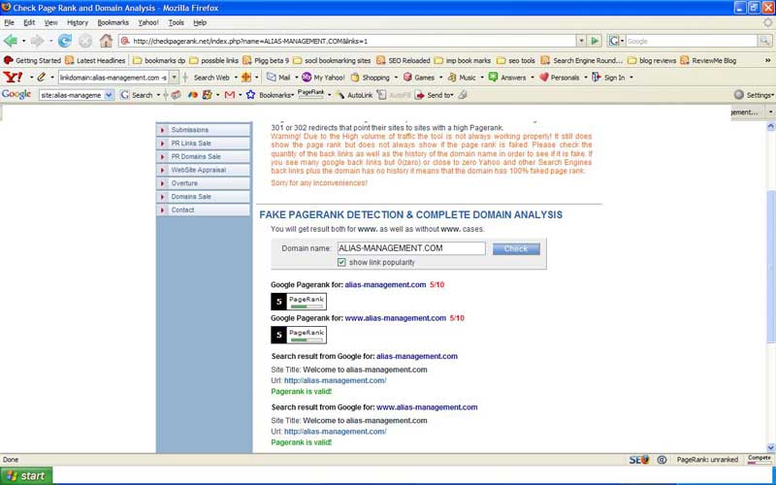This screenshot has width=776, height=485.
Task: Open the File menu
Action: click(x=9, y=22)
